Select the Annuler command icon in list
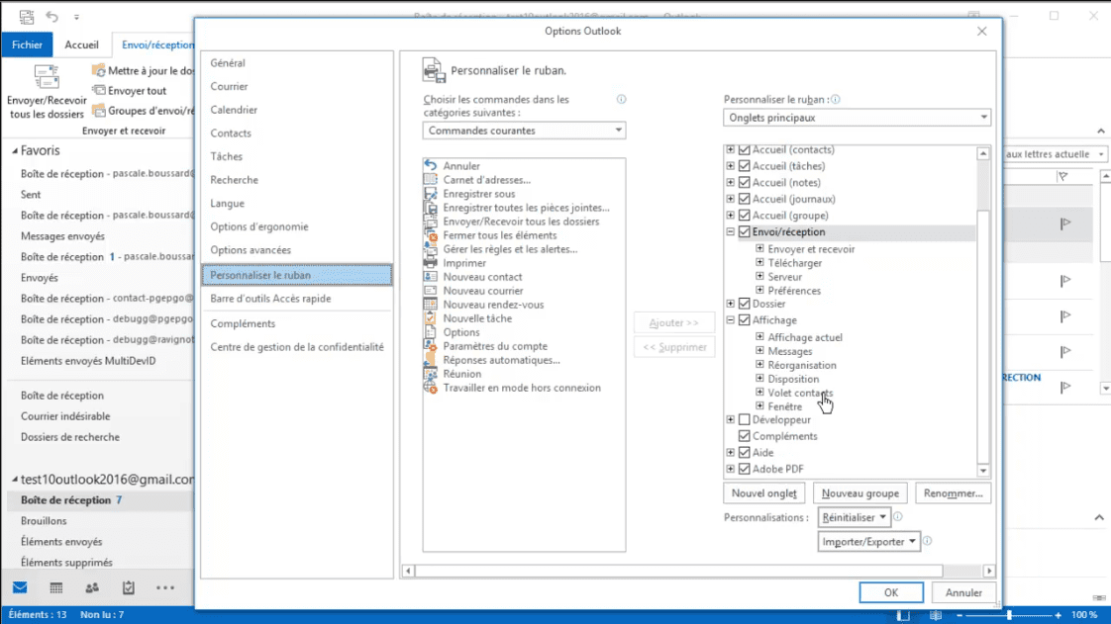1111x624 pixels. tap(430, 165)
